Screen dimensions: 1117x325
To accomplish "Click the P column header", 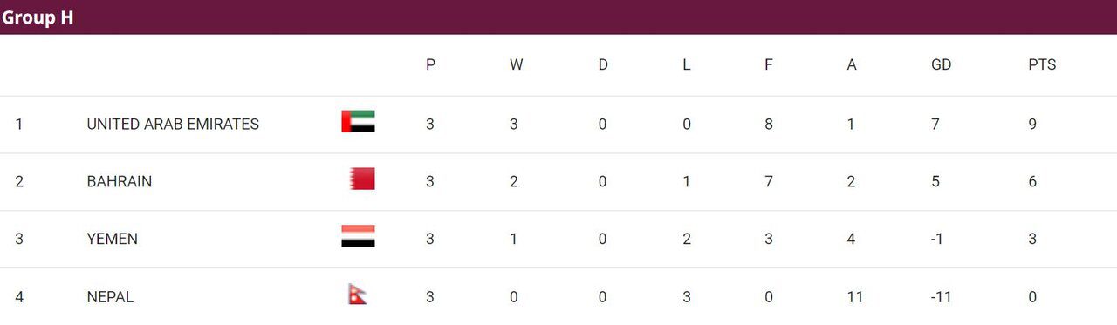I will 430,65.
